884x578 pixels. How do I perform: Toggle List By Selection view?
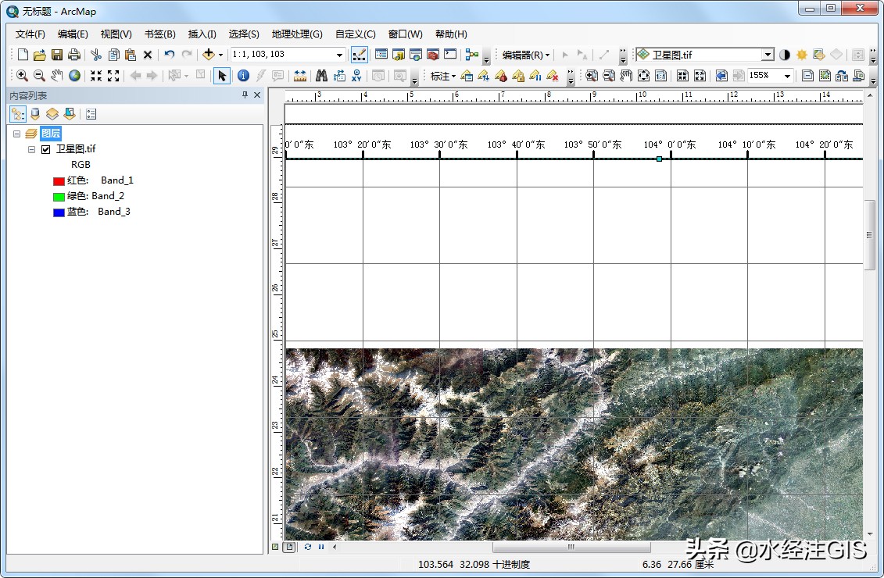70,114
